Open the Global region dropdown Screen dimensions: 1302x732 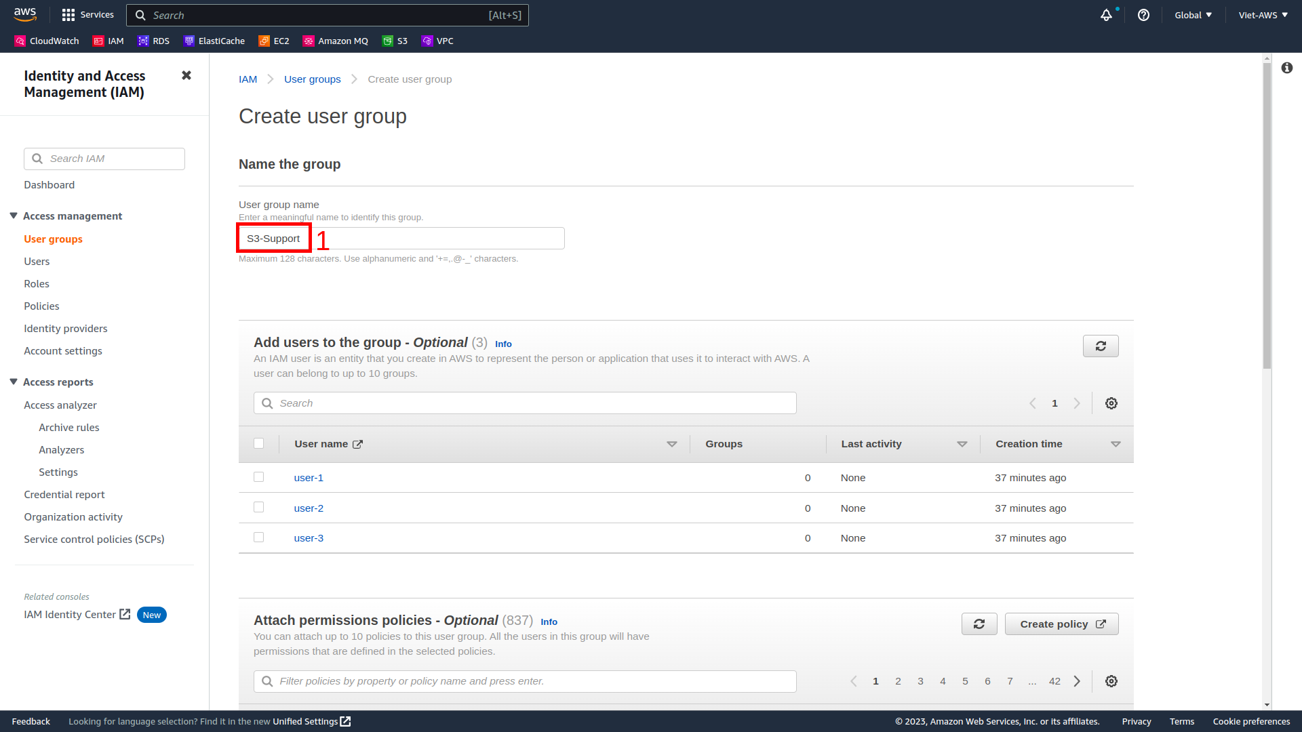(x=1192, y=14)
